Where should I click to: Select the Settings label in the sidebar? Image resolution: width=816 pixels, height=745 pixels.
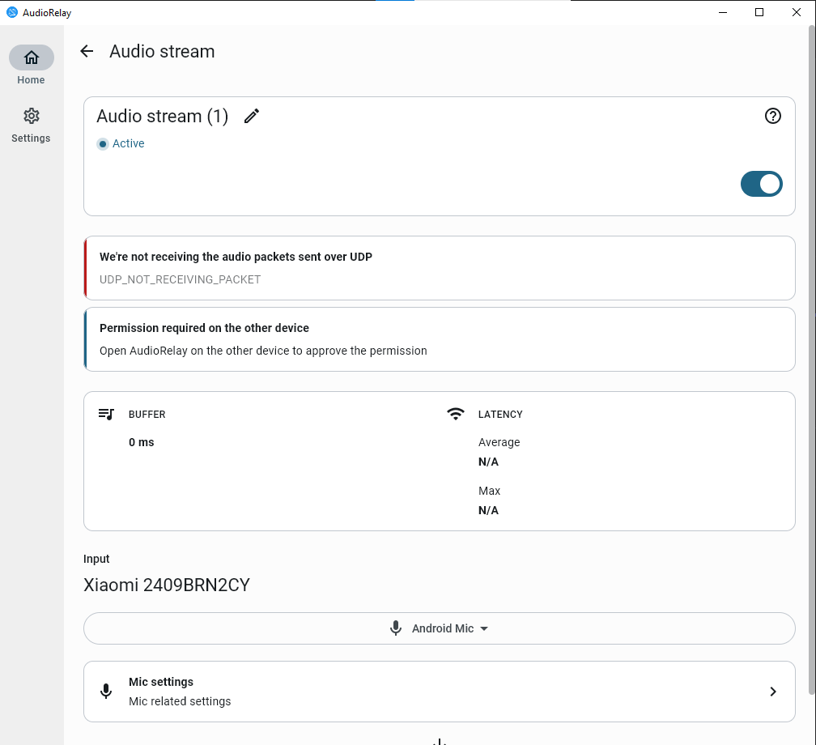coord(32,138)
